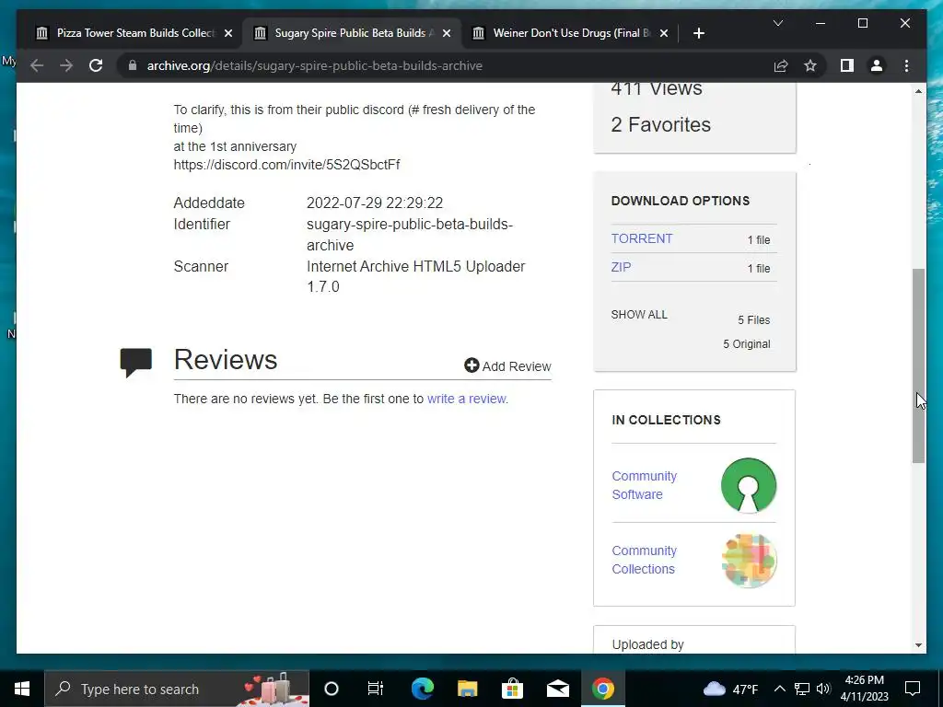
Task: Open the clock showing 4:26 PM
Action: [x=864, y=689]
